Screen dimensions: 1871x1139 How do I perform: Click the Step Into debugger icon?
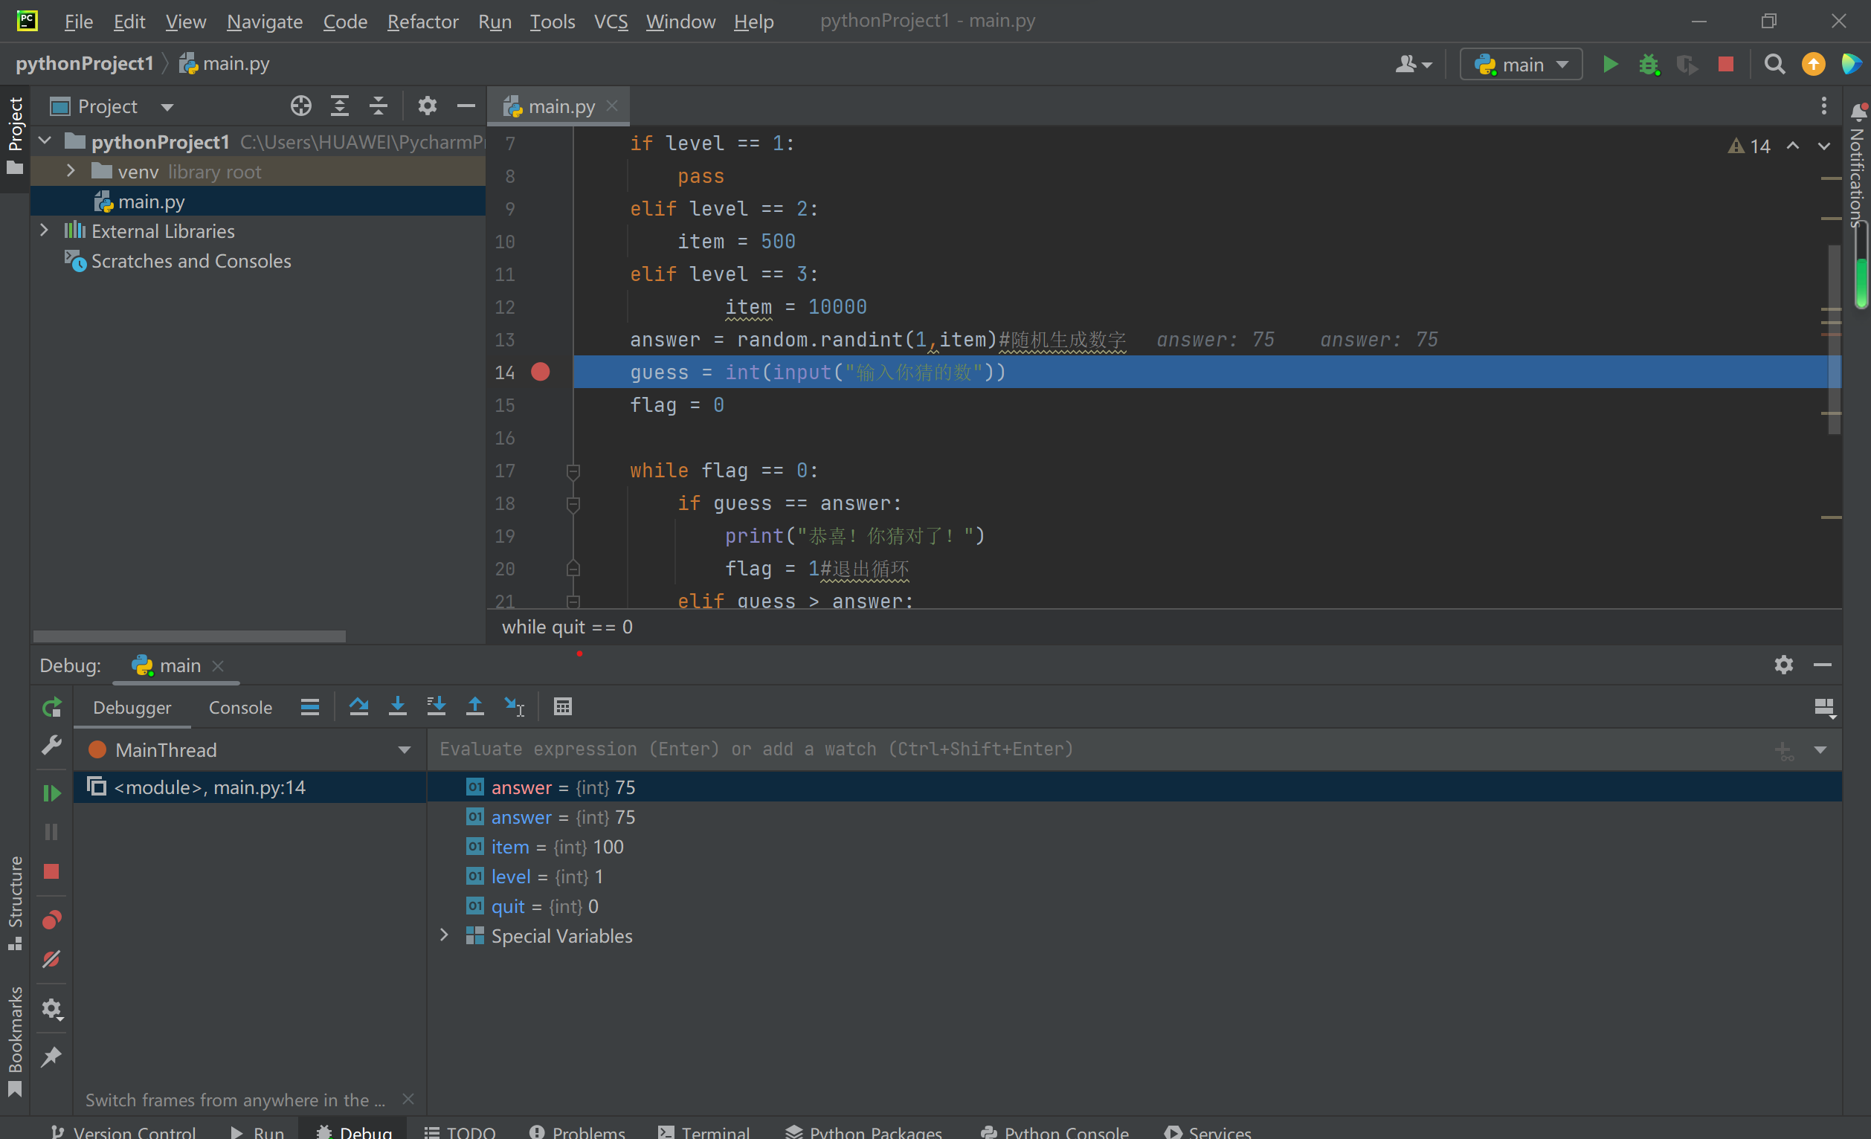(x=397, y=707)
